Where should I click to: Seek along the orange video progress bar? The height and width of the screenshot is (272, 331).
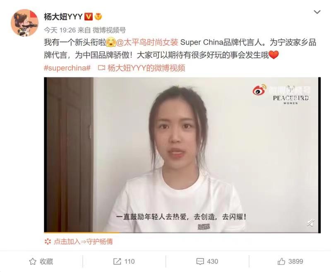182,233
